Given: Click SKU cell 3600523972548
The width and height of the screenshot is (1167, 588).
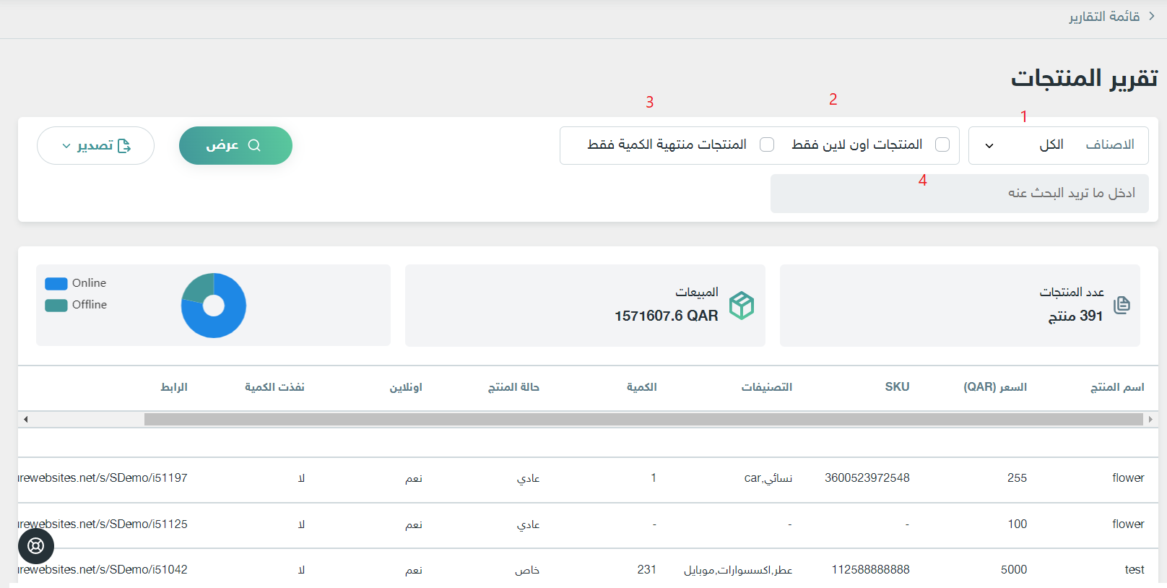Looking at the screenshot, I should pyautogui.click(x=867, y=478).
